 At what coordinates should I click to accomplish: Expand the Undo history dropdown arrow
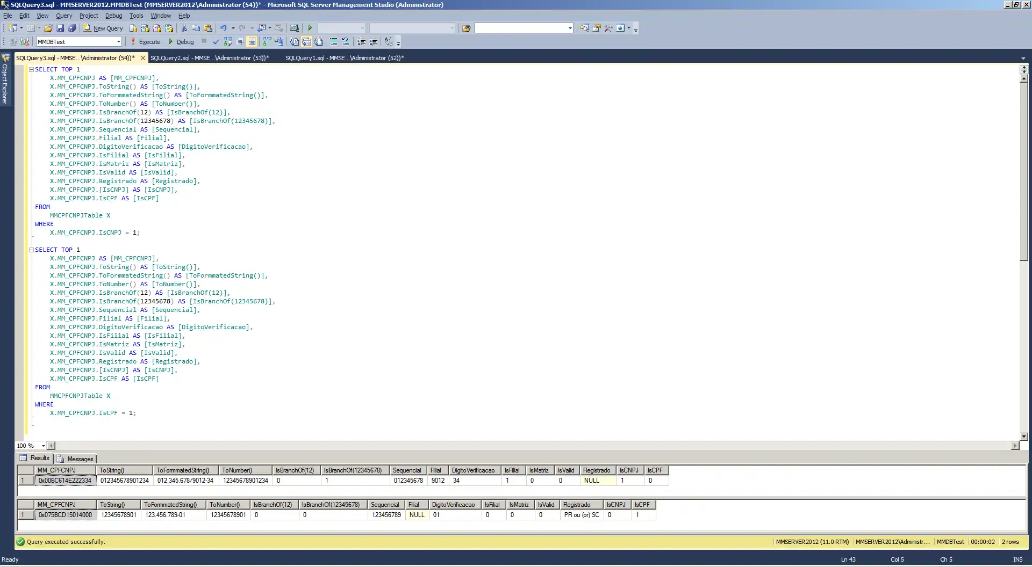pyautogui.click(x=233, y=28)
